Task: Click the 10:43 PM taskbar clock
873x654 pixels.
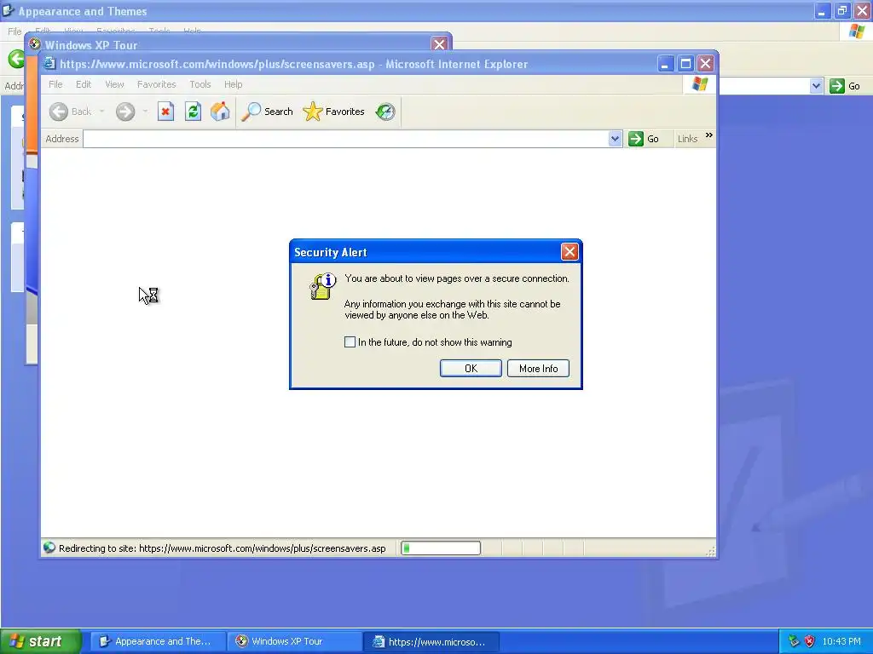Action: pyautogui.click(x=841, y=641)
